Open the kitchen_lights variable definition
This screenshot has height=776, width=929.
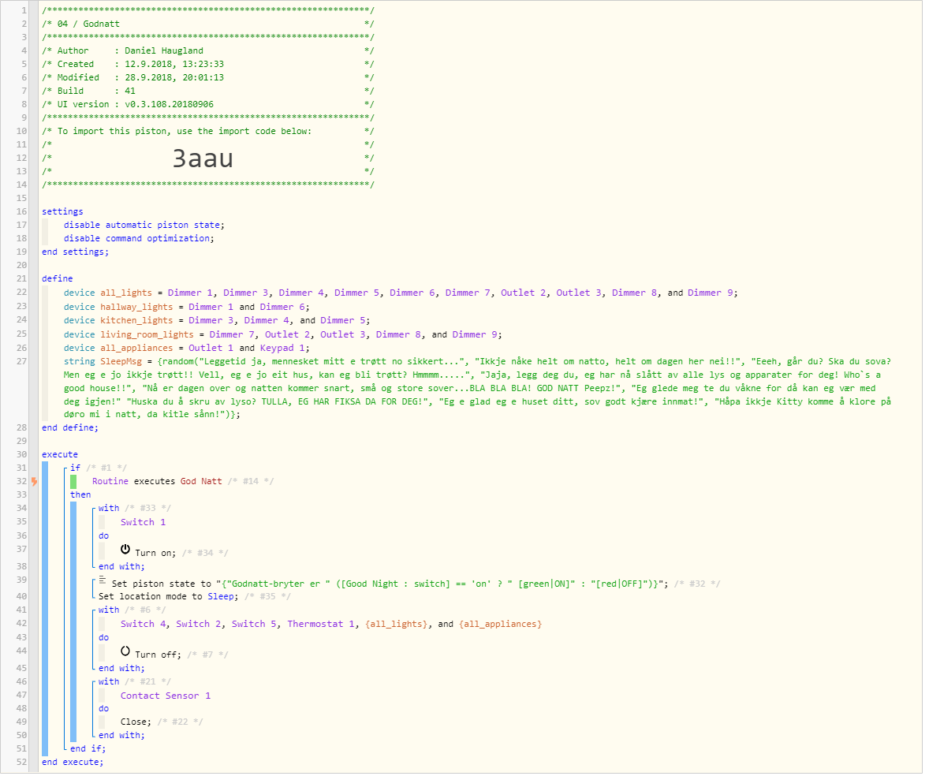(136, 322)
